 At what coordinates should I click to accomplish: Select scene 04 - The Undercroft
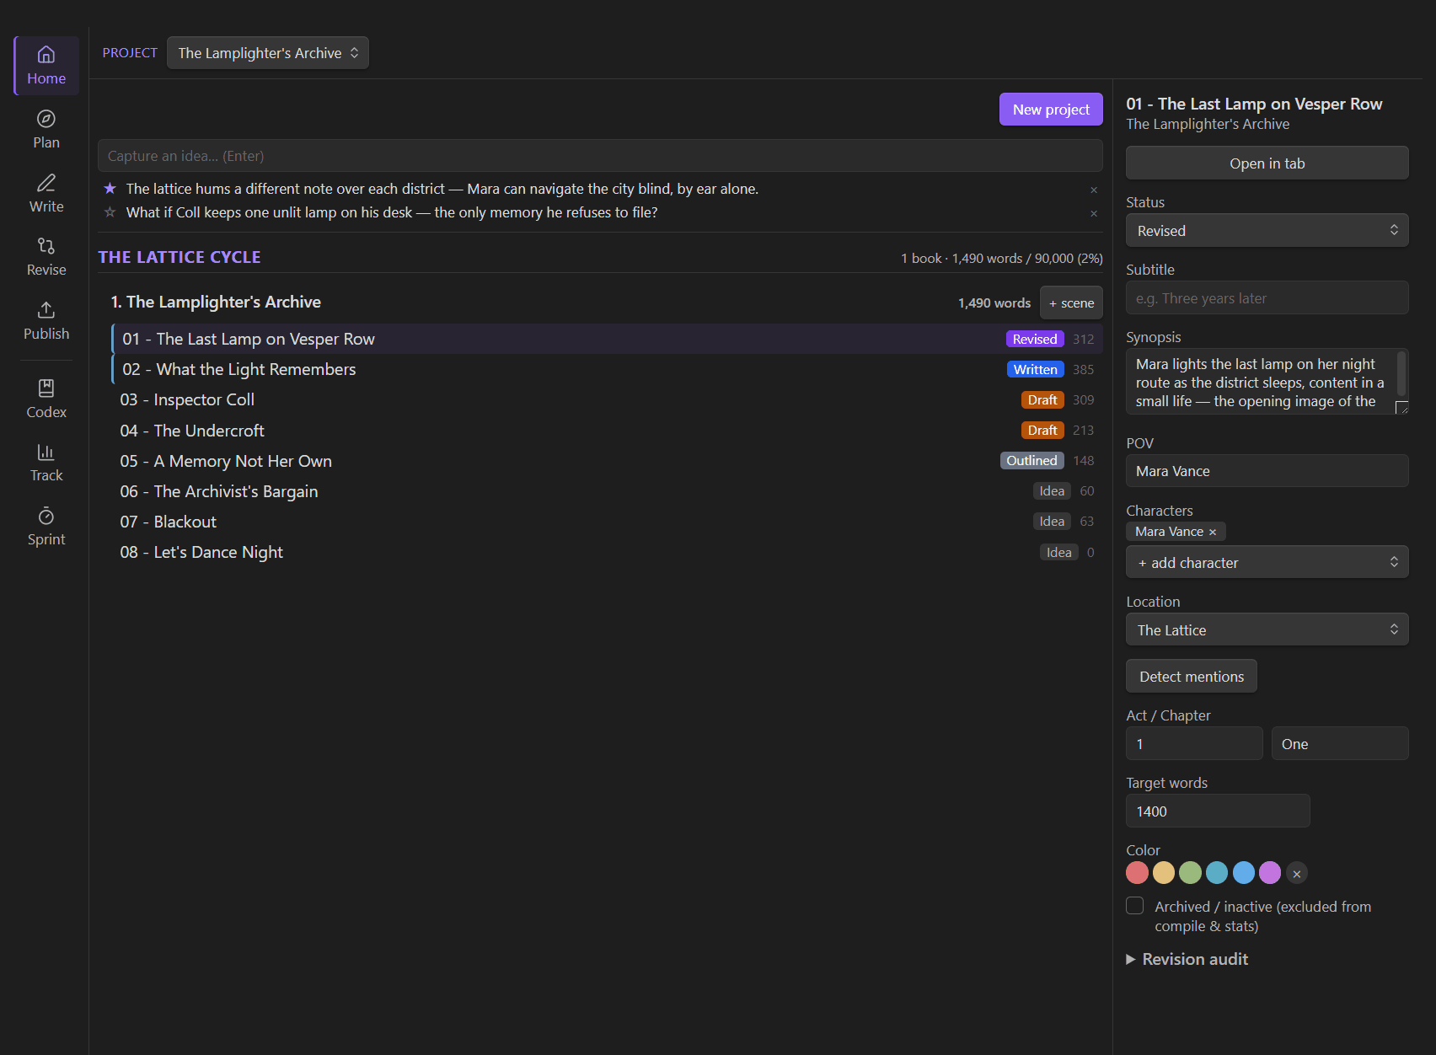[607, 431]
